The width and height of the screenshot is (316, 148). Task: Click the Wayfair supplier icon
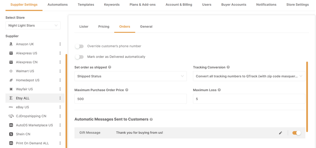11,89
